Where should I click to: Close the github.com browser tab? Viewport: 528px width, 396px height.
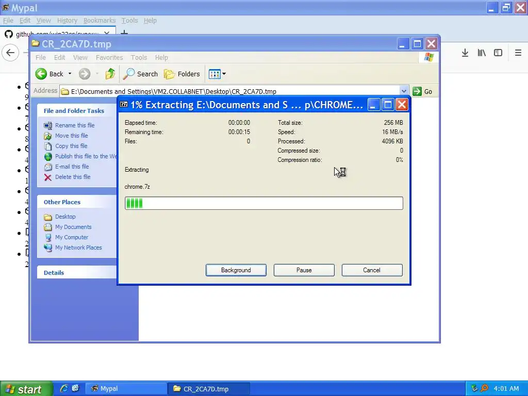(107, 32)
